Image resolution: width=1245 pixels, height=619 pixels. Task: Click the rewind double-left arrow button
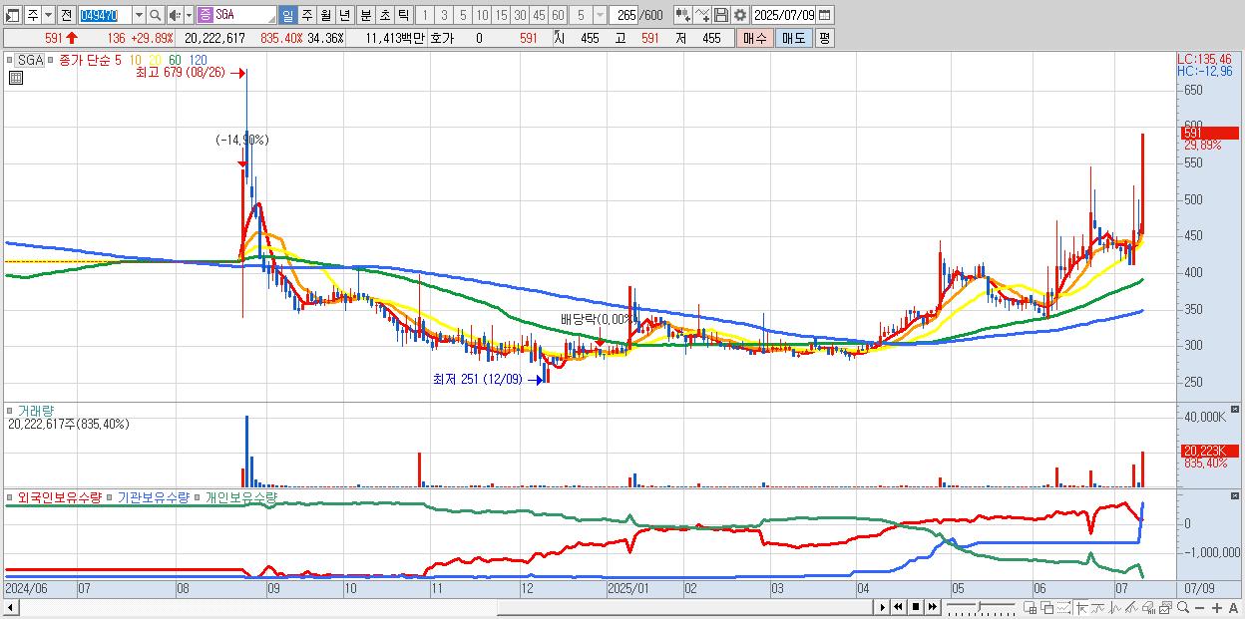(898, 607)
